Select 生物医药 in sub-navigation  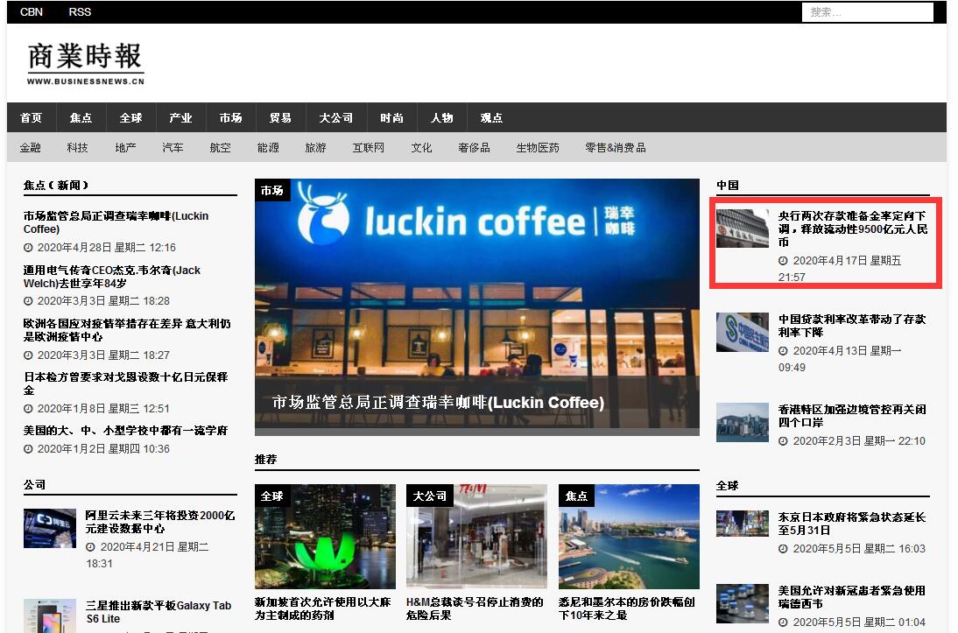click(x=538, y=147)
